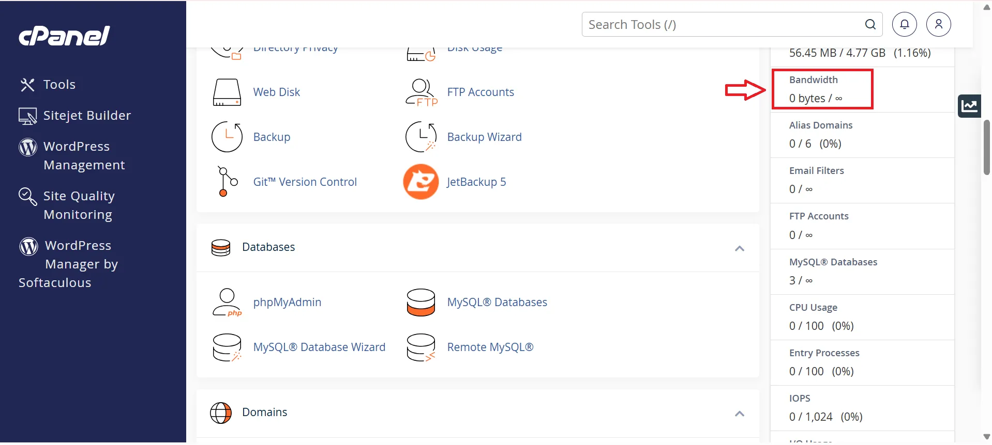Click the search magnifier icon

coord(870,24)
